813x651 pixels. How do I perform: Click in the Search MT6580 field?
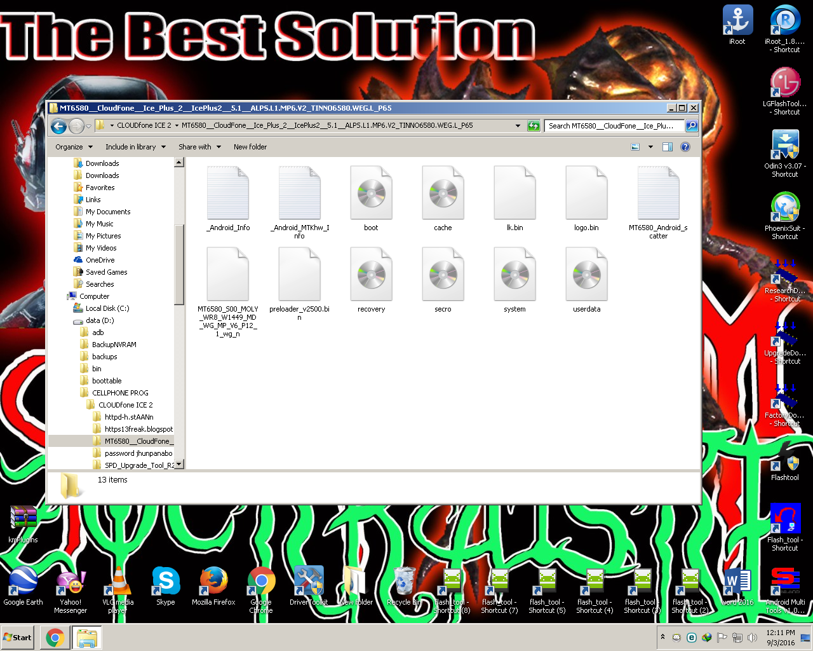coord(615,126)
